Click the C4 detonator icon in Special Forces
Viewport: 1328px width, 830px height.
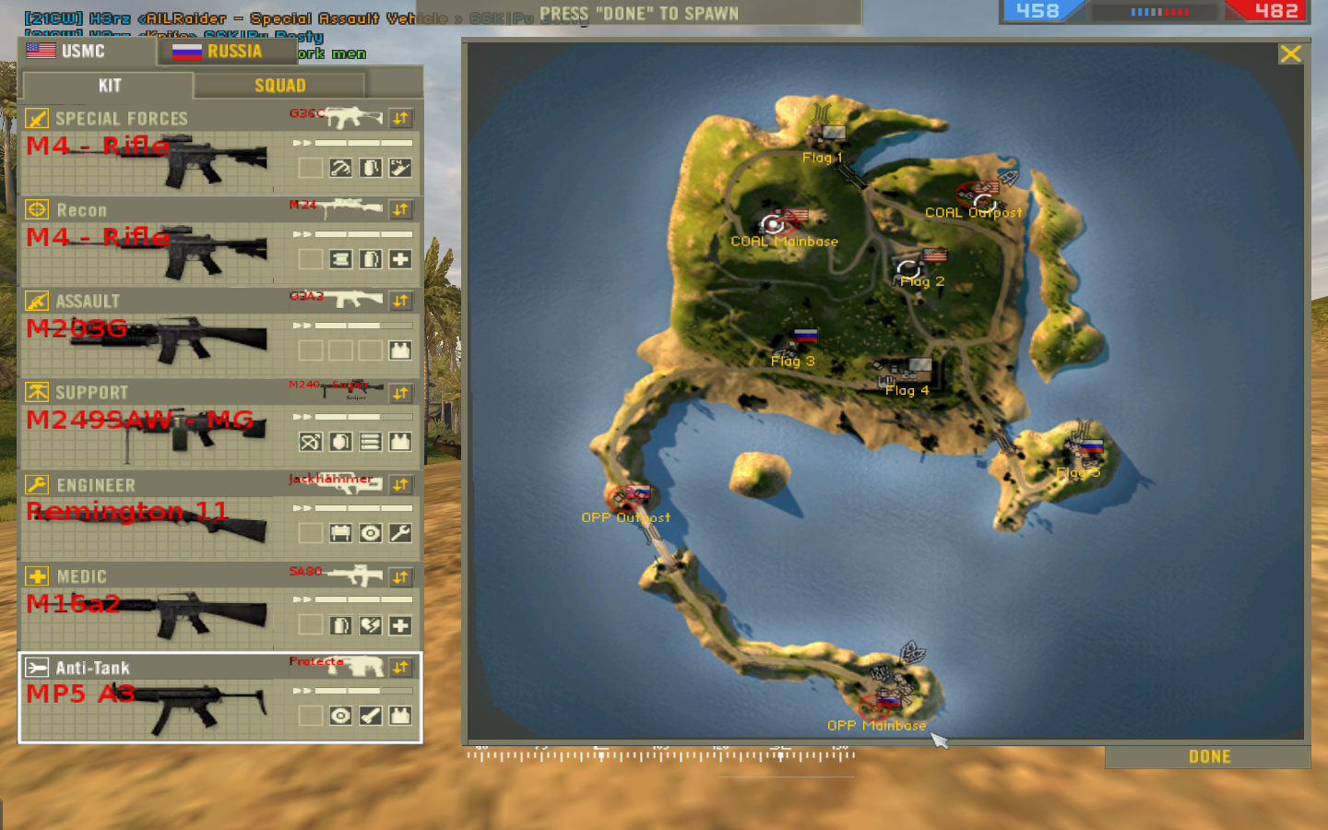(400, 168)
